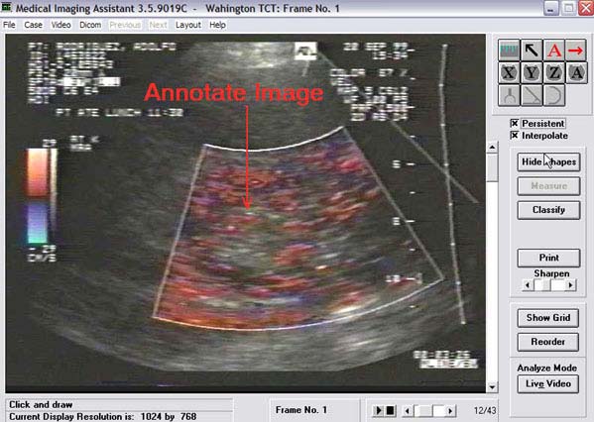
Task: Select the Y shape marker tool
Action: (532, 72)
